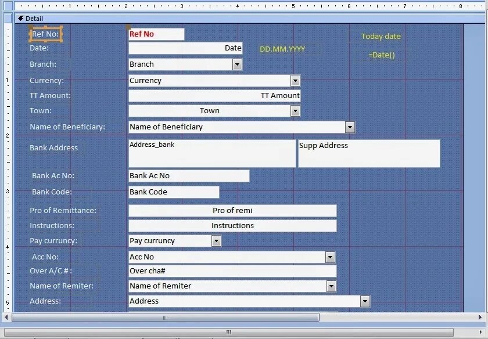Select the 'Instructions:' label
Viewport: 488px width, 339px height.
[x=52, y=225]
